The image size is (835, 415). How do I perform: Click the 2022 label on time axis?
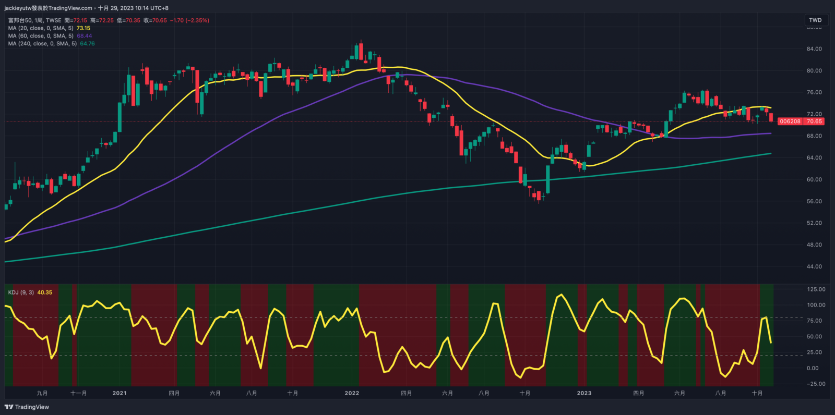352,393
